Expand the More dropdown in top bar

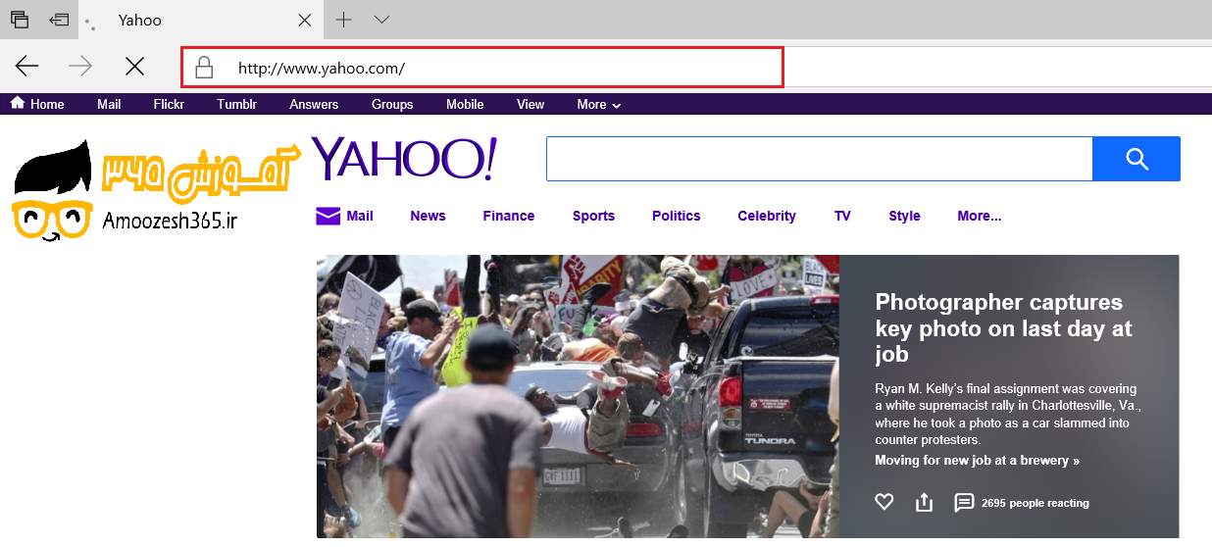(598, 104)
